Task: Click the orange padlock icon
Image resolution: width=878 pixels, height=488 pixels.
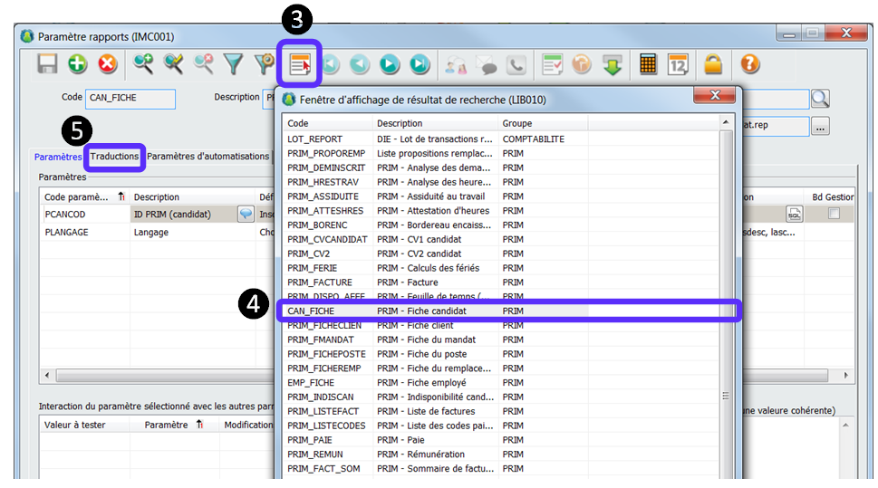Action: pos(714,64)
